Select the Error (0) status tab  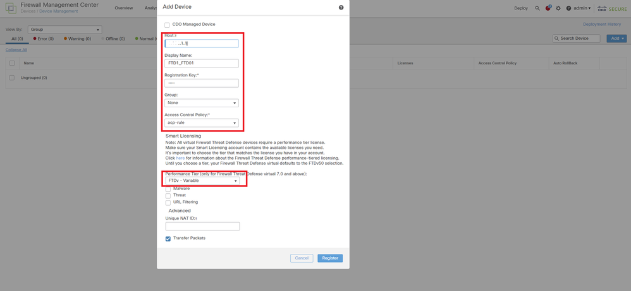coord(42,39)
